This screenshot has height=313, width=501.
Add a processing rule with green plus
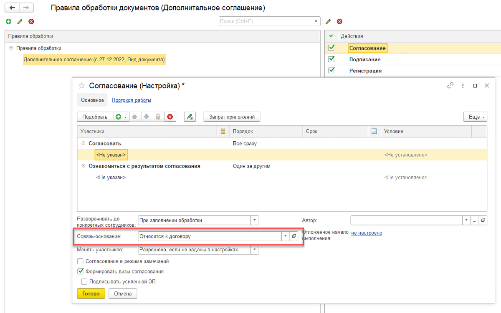pos(8,21)
